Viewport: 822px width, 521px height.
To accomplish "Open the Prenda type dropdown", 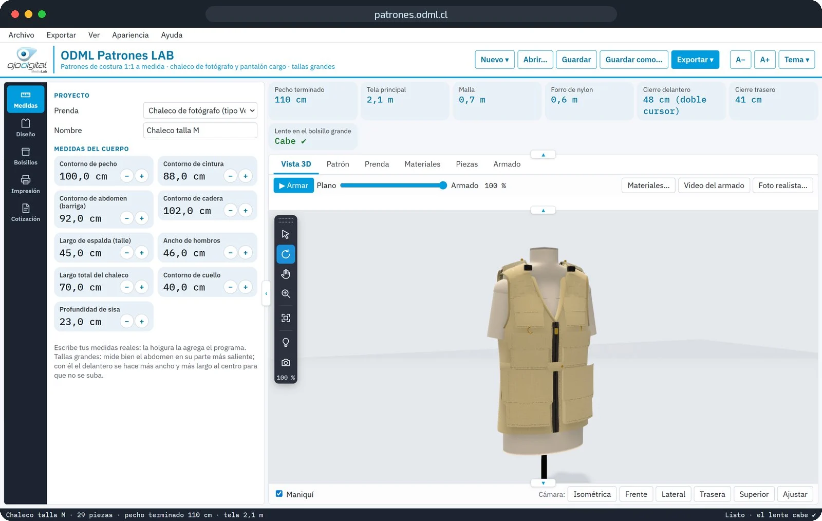I will [200, 110].
